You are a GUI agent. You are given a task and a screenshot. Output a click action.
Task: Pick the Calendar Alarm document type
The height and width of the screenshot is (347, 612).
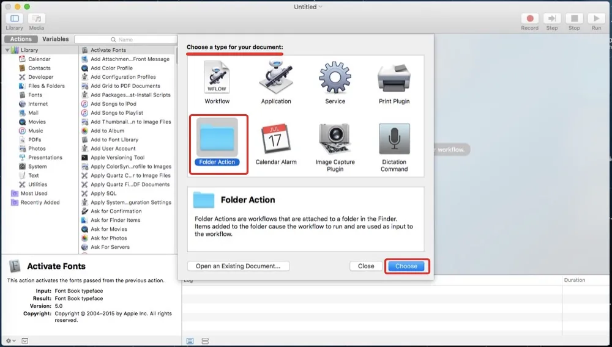[x=276, y=139]
